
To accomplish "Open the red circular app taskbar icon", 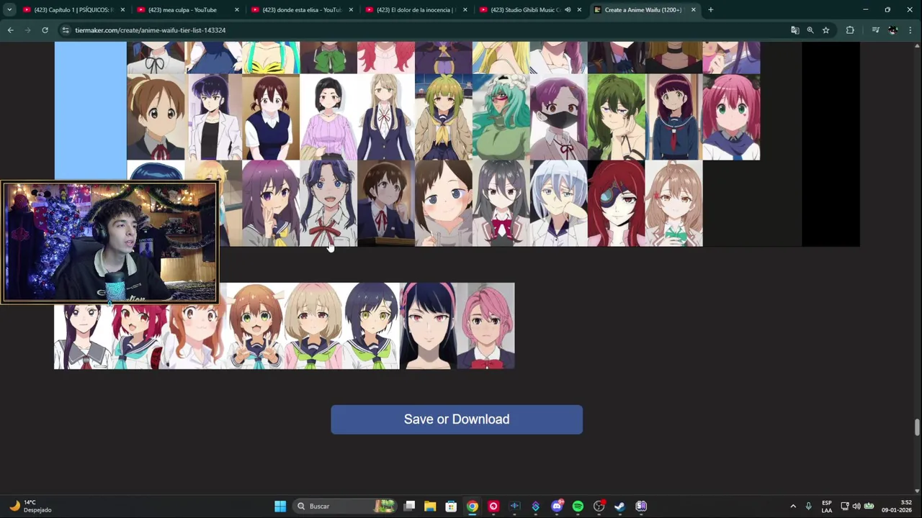I will (x=493, y=506).
